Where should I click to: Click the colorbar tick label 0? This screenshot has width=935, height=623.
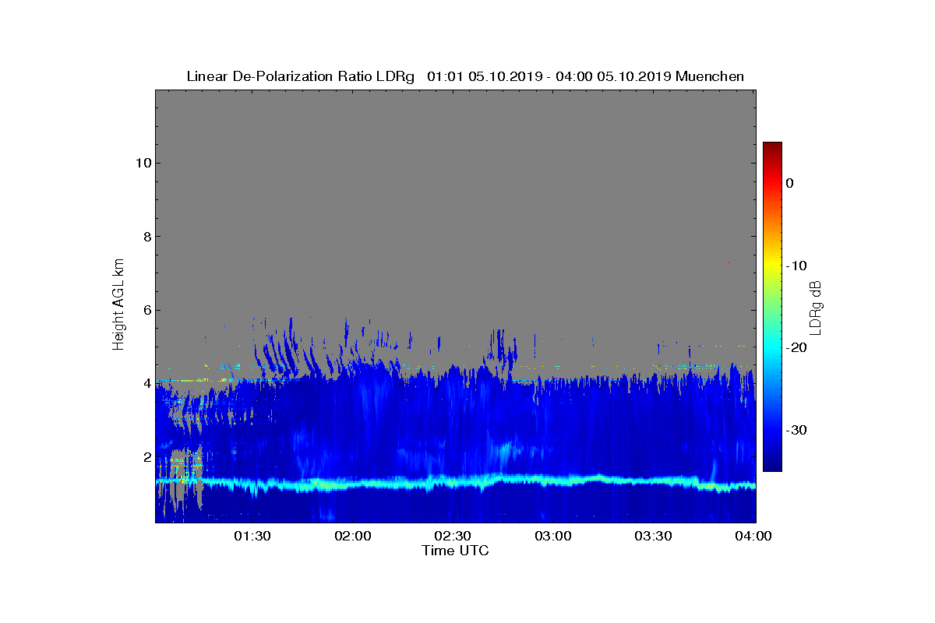click(790, 183)
